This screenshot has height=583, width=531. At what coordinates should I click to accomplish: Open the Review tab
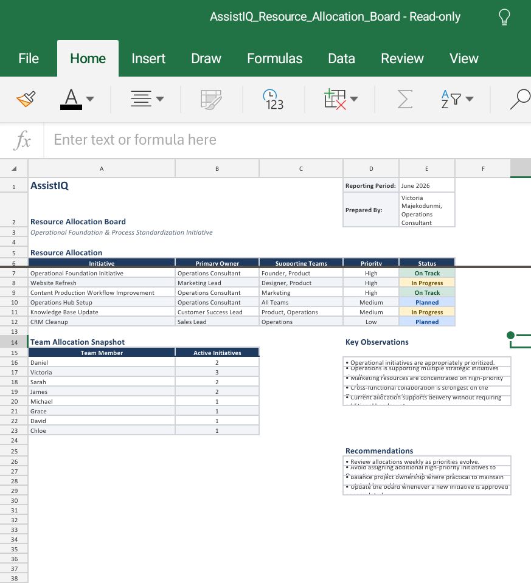click(x=402, y=58)
